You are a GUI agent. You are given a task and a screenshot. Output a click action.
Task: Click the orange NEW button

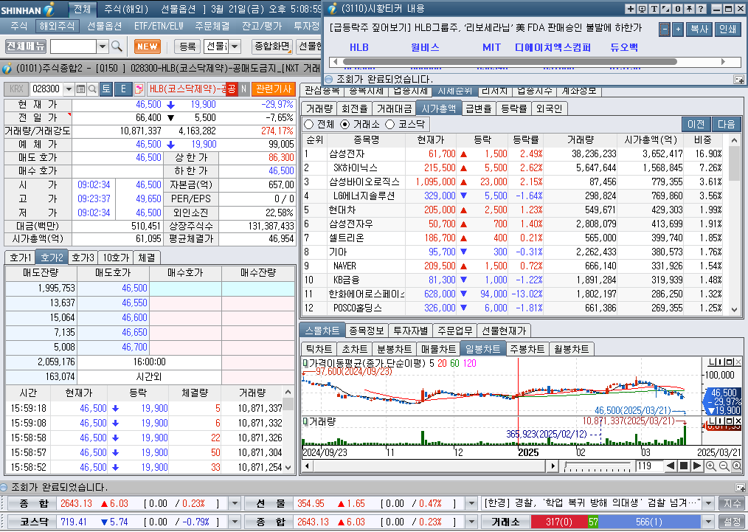click(x=148, y=46)
